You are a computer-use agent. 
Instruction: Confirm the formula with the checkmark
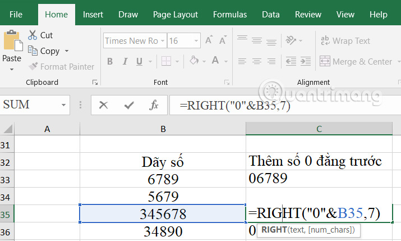click(129, 104)
